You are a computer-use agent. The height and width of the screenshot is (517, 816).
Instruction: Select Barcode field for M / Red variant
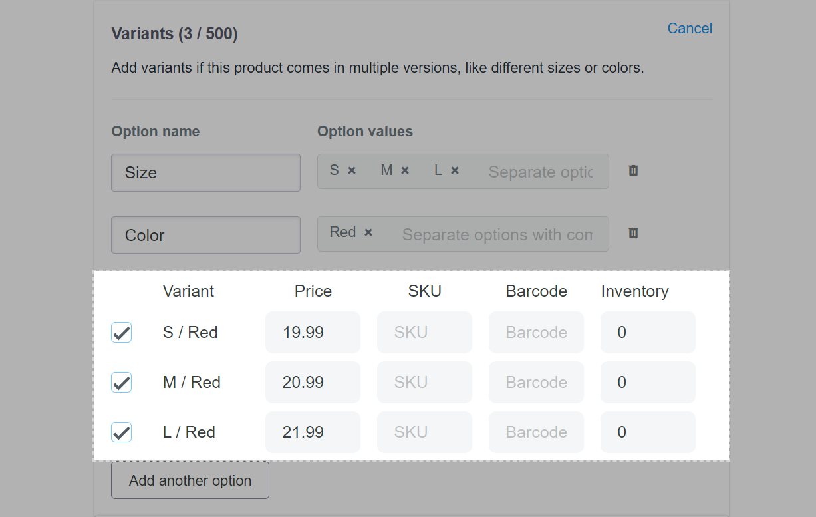point(536,383)
